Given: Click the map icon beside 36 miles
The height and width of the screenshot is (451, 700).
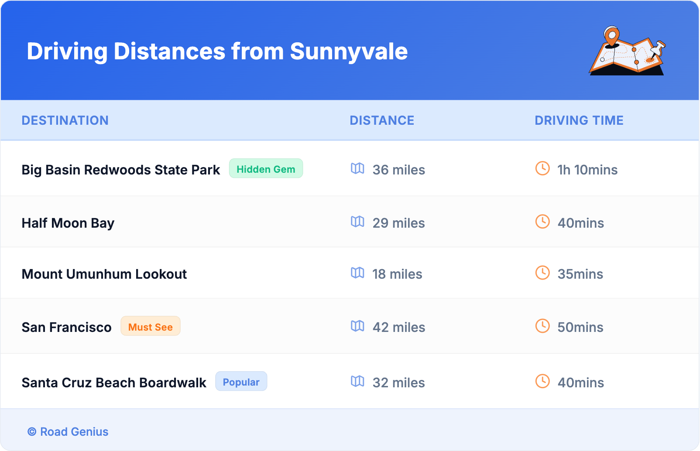Looking at the screenshot, I should click(x=357, y=169).
